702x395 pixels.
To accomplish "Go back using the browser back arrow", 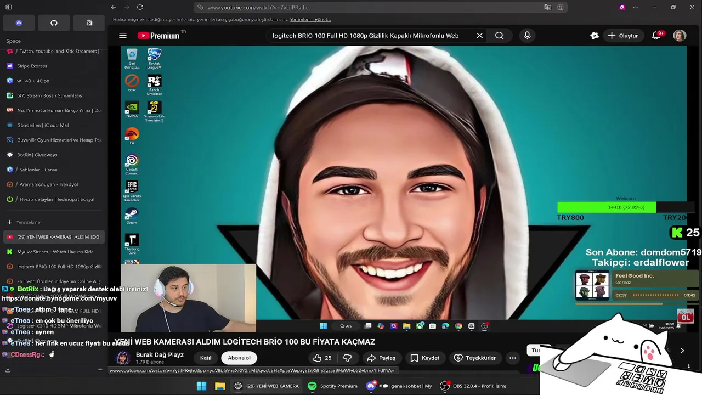I will pos(114,7).
